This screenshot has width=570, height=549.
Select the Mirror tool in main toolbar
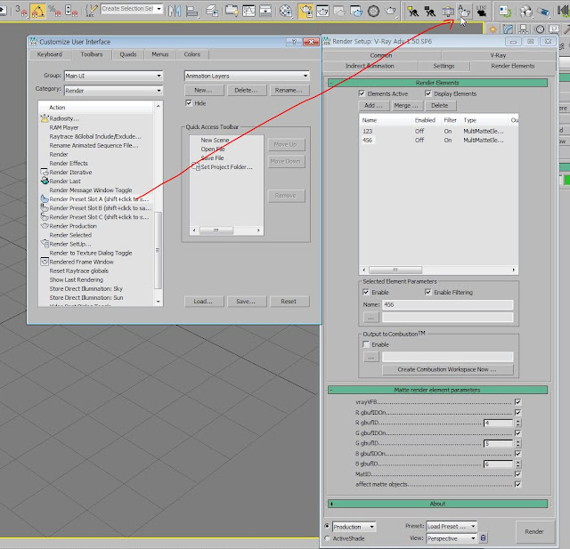point(175,11)
